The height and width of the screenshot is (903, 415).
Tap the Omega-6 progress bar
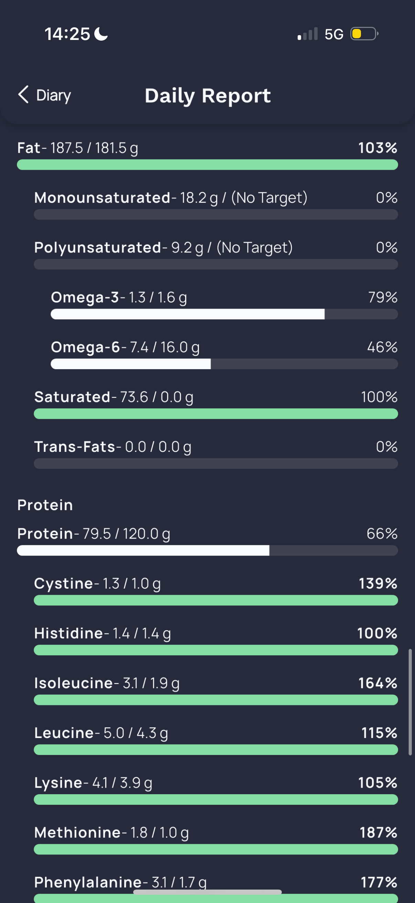pos(224,364)
